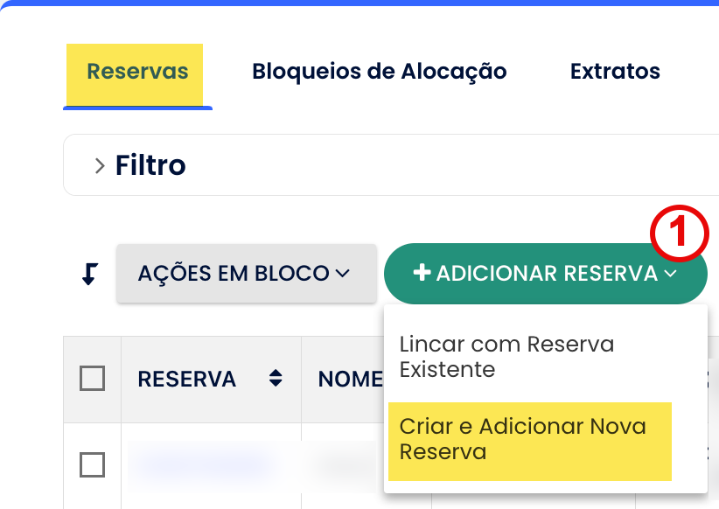This screenshot has height=509, width=719.
Task: Check the first table row checkbox
Action: [x=92, y=464]
